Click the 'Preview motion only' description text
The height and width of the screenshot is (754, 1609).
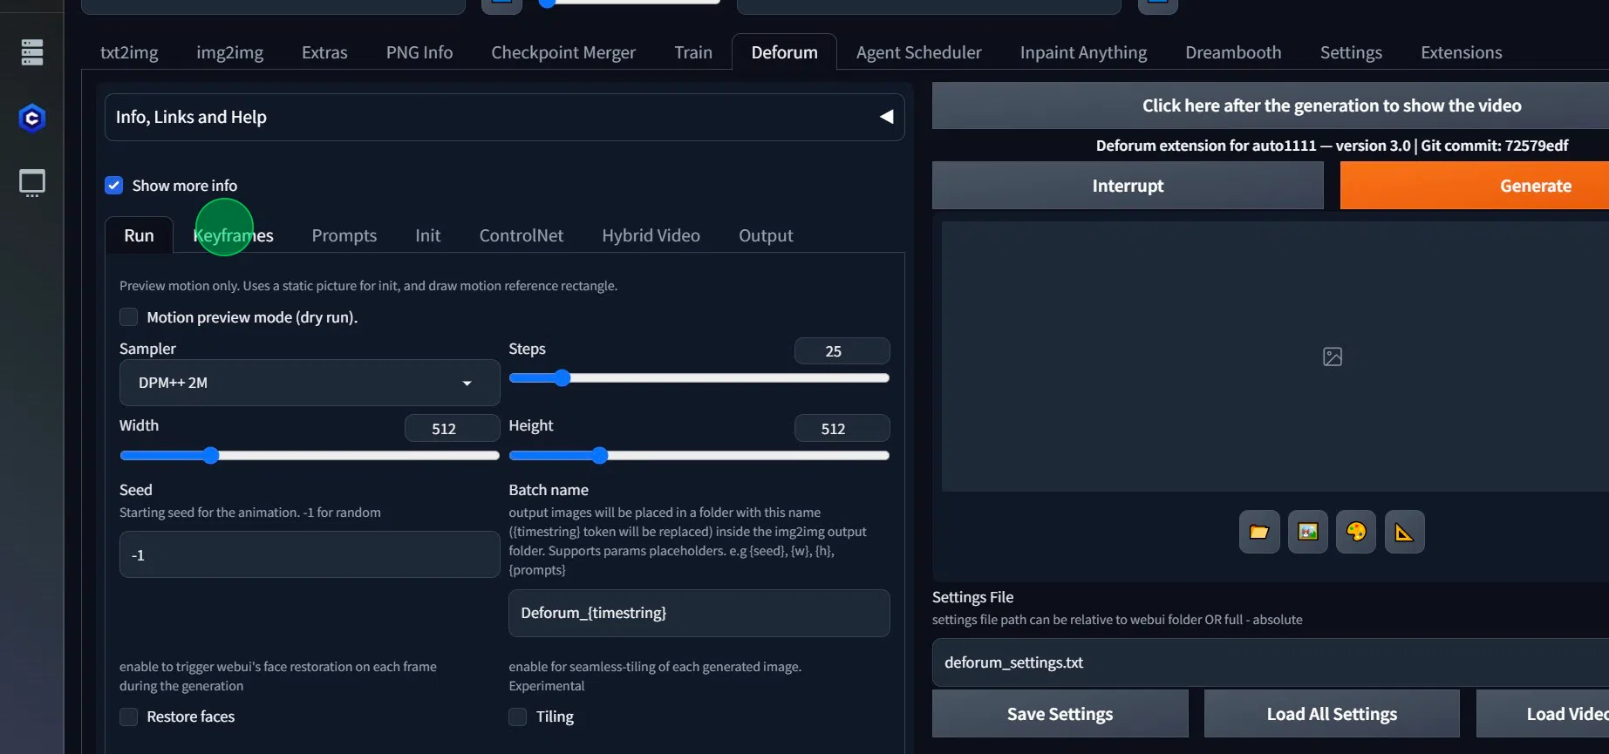tap(368, 286)
